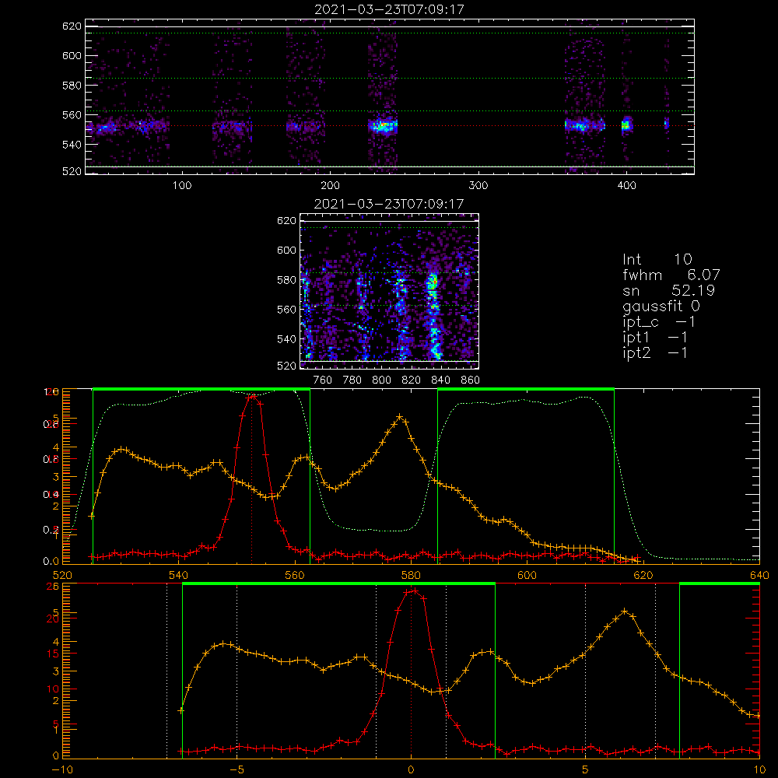The image size is (778, 778).
Task: Click the top plot title 2021-03-23T07:09:17
Action: click(x=390, y=9)
